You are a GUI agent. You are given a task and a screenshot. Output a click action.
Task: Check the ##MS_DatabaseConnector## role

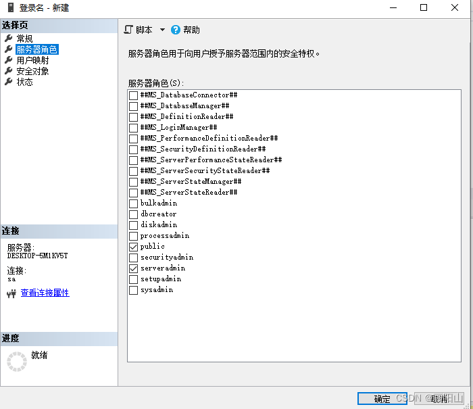pyautogui.click(x=133, y=95)
